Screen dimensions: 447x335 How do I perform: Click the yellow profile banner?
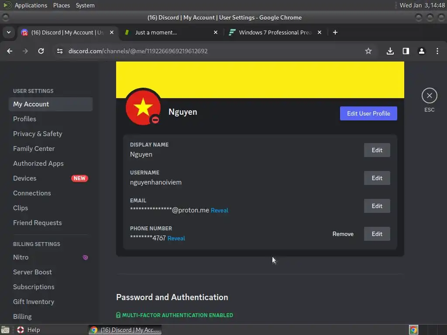[x=260, y=80]
